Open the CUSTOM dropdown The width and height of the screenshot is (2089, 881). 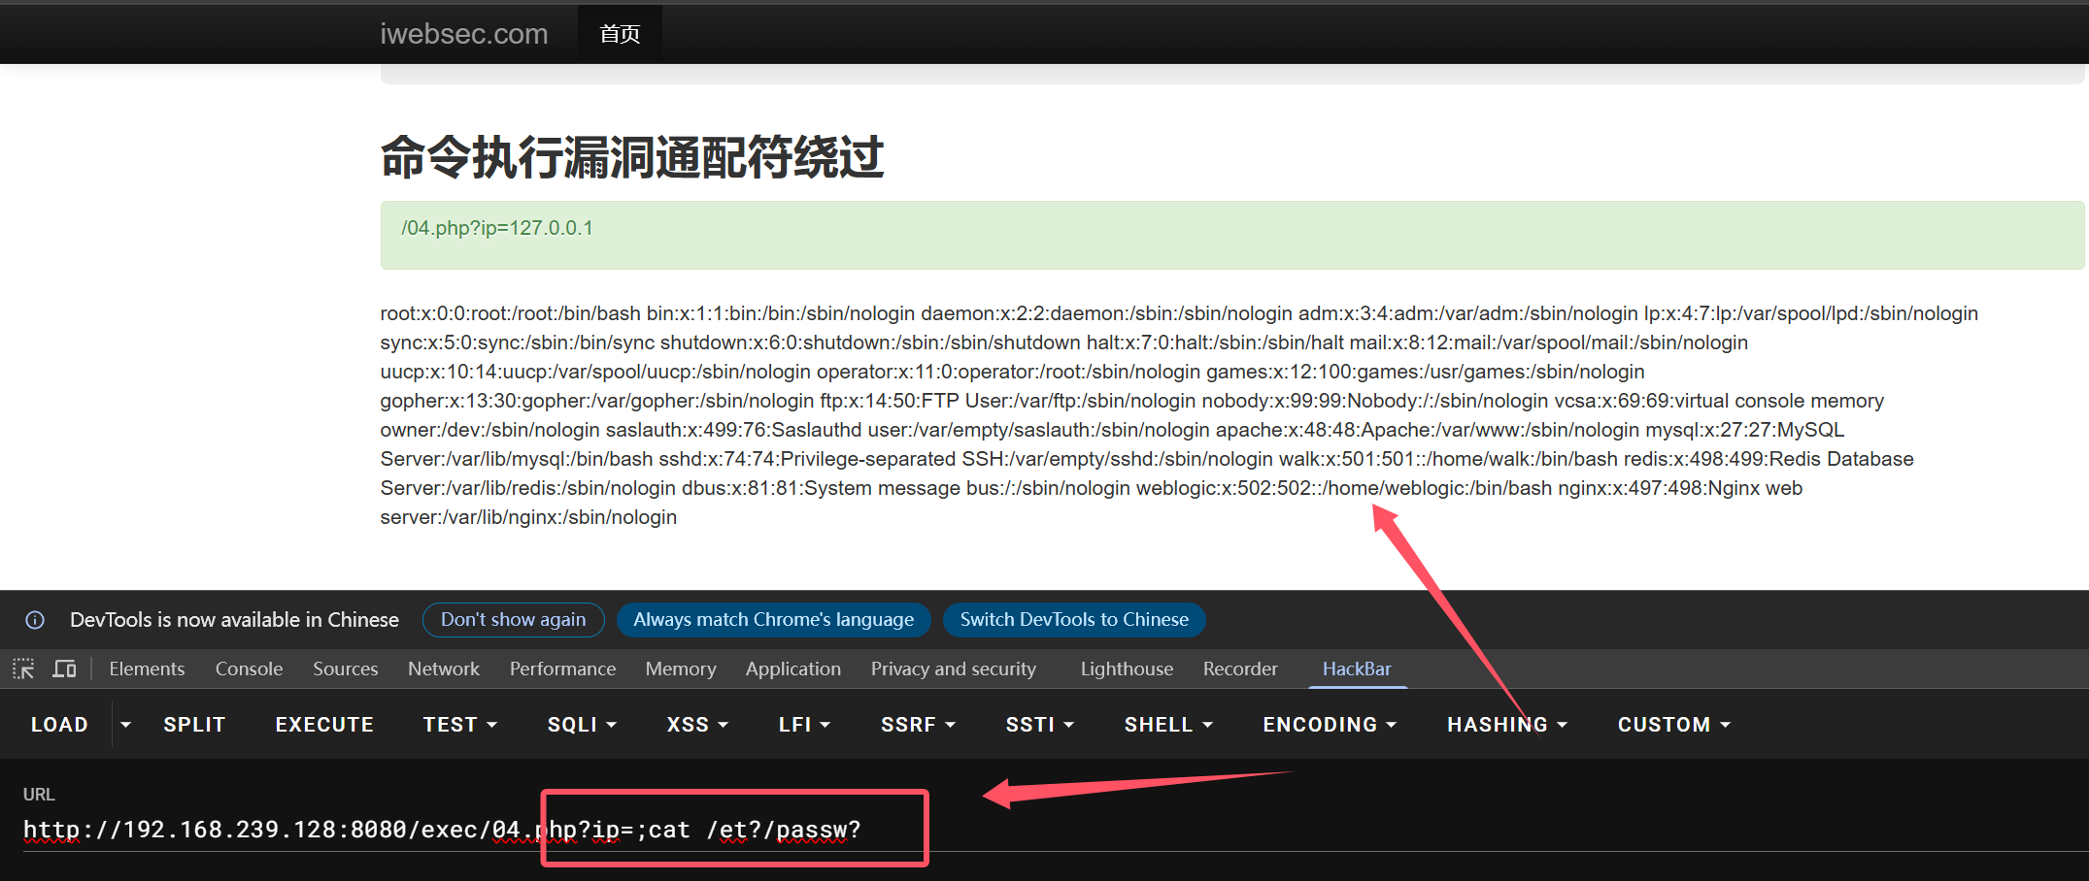[1671, 724]
